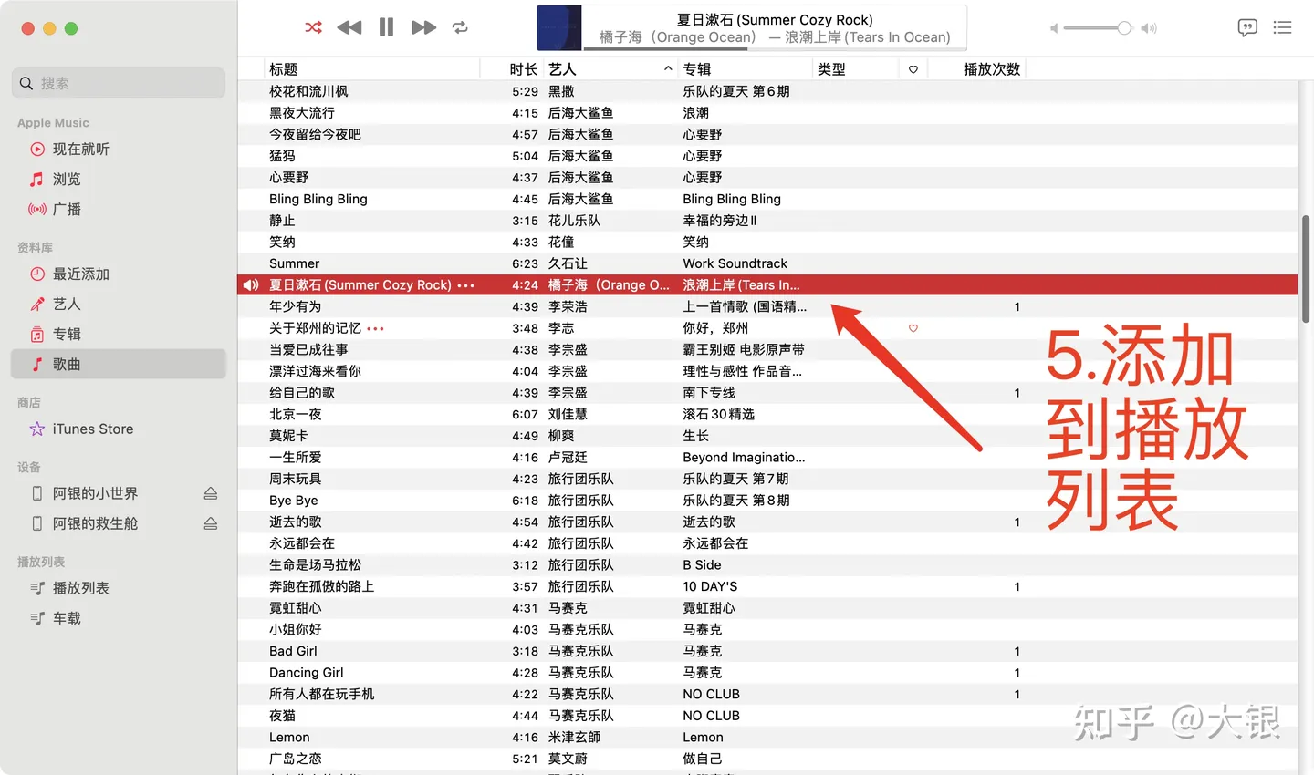
Task: Click the now playing album artwork
Action: (x=559, y=27)
